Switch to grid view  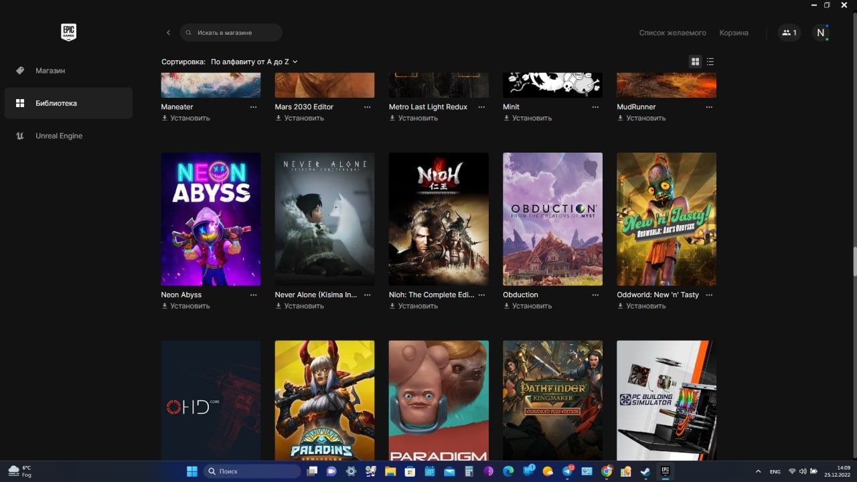pyautogui.click(x=695, y=62)
